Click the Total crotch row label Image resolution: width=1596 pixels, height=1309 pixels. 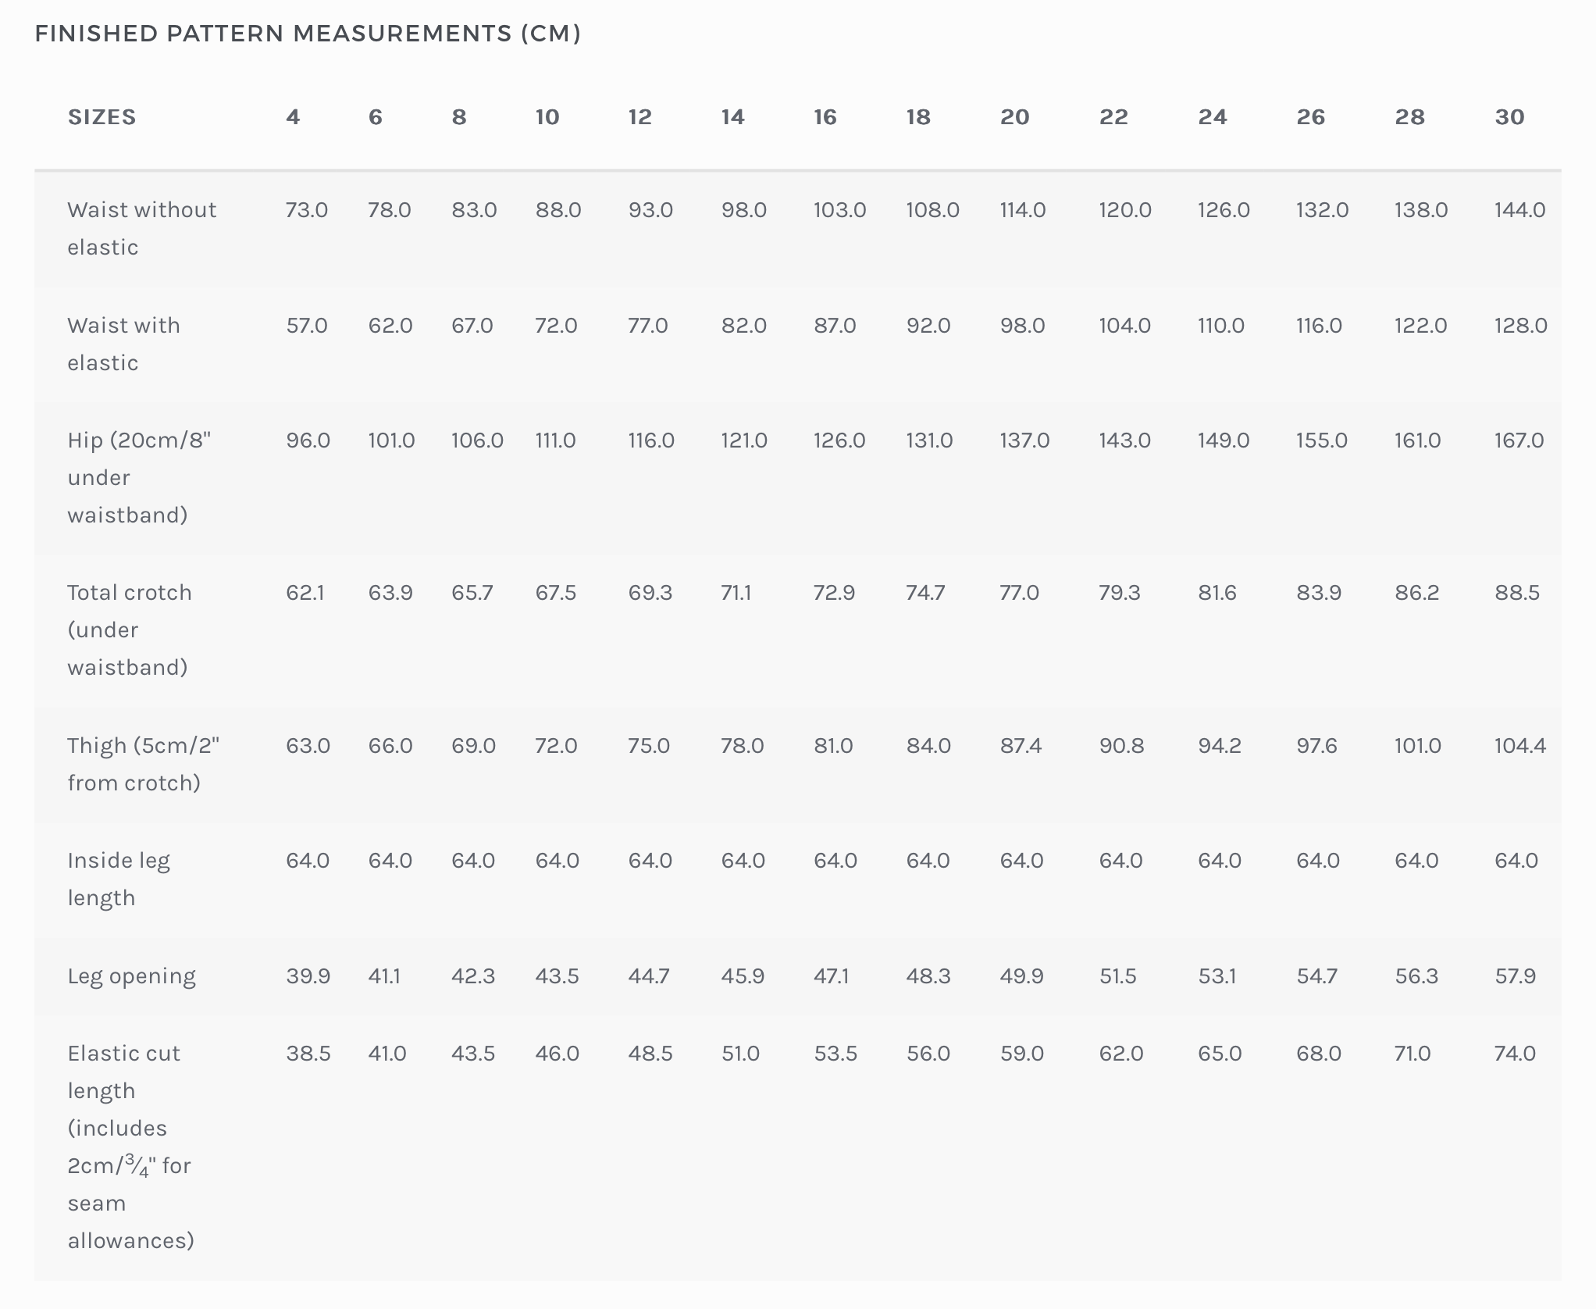[129, 630]
